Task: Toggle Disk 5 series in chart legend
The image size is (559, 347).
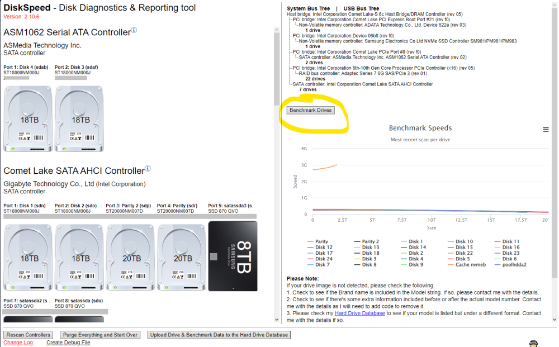Action: [x=459, y=259]
